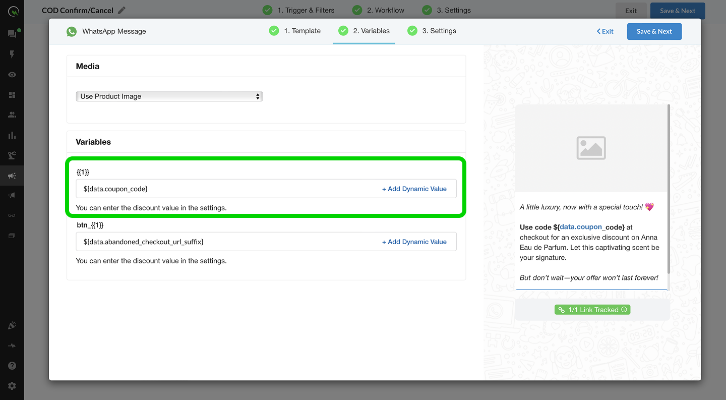Open the settings gear in sidebar

(12, 386)
